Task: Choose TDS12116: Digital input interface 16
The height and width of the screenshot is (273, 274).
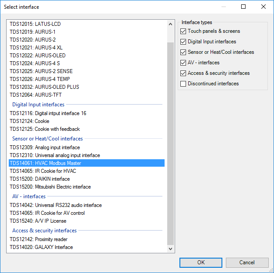Action: 48,113
